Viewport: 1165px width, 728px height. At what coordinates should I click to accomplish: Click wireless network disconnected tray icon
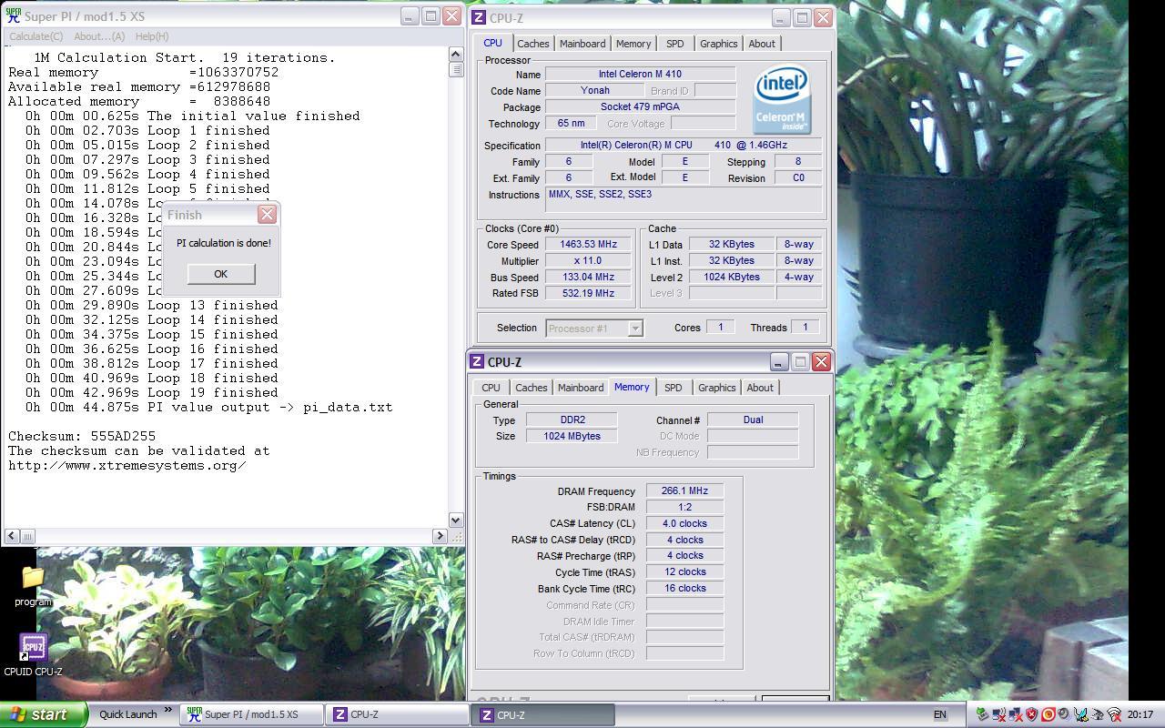pyautogui.click(x=999, y=715)
